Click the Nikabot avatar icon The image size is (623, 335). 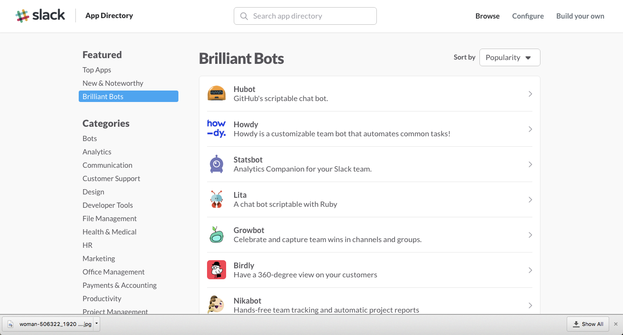point(217,305)
